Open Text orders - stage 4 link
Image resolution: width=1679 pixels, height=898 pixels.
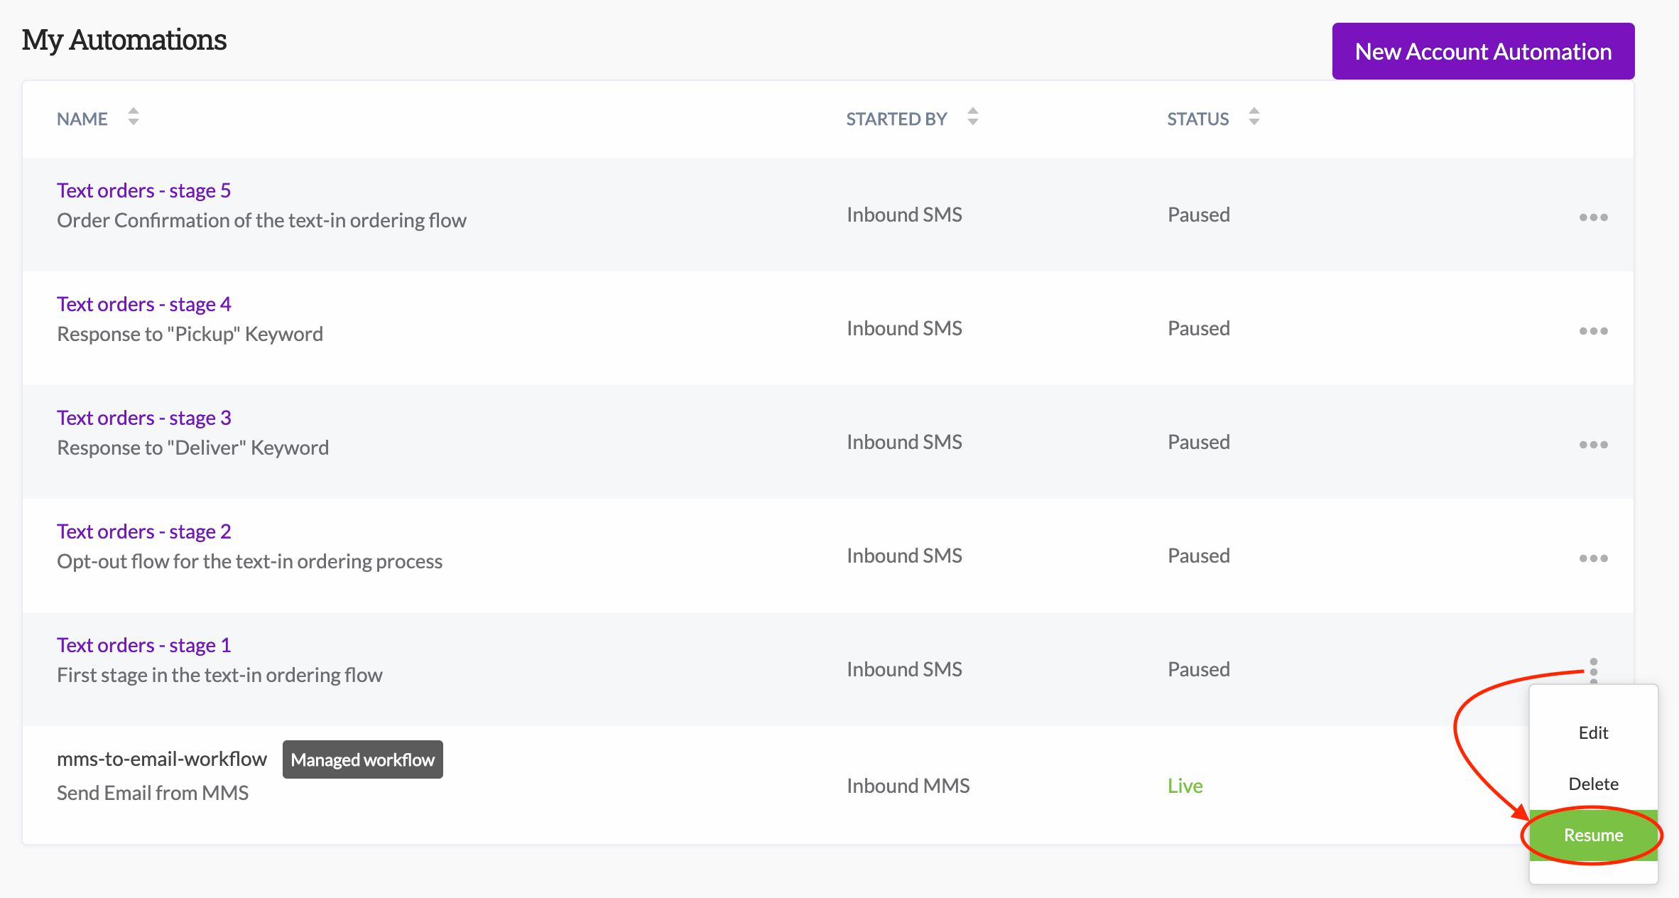click(x=143, y=304)
